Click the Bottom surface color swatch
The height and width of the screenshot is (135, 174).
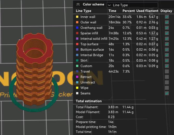point(77,49)
